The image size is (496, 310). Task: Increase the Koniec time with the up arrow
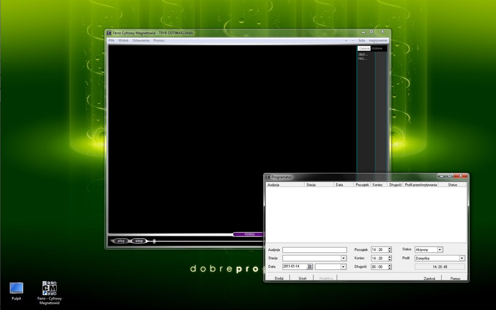point(389,257)
